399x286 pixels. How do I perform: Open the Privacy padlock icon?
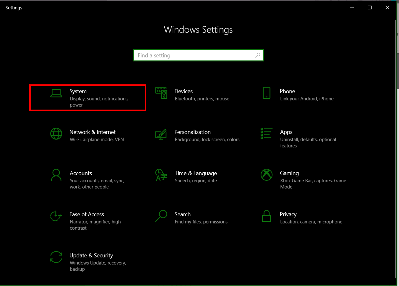266,216
